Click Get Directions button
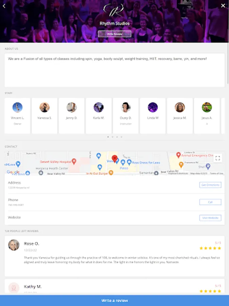This screenshot has height=306, width=229. [210, 185]
